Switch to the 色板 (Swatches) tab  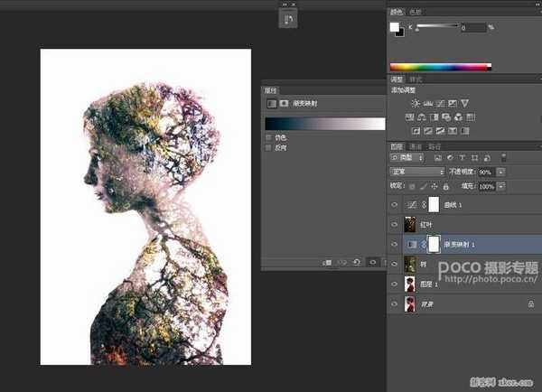(416, 12)
